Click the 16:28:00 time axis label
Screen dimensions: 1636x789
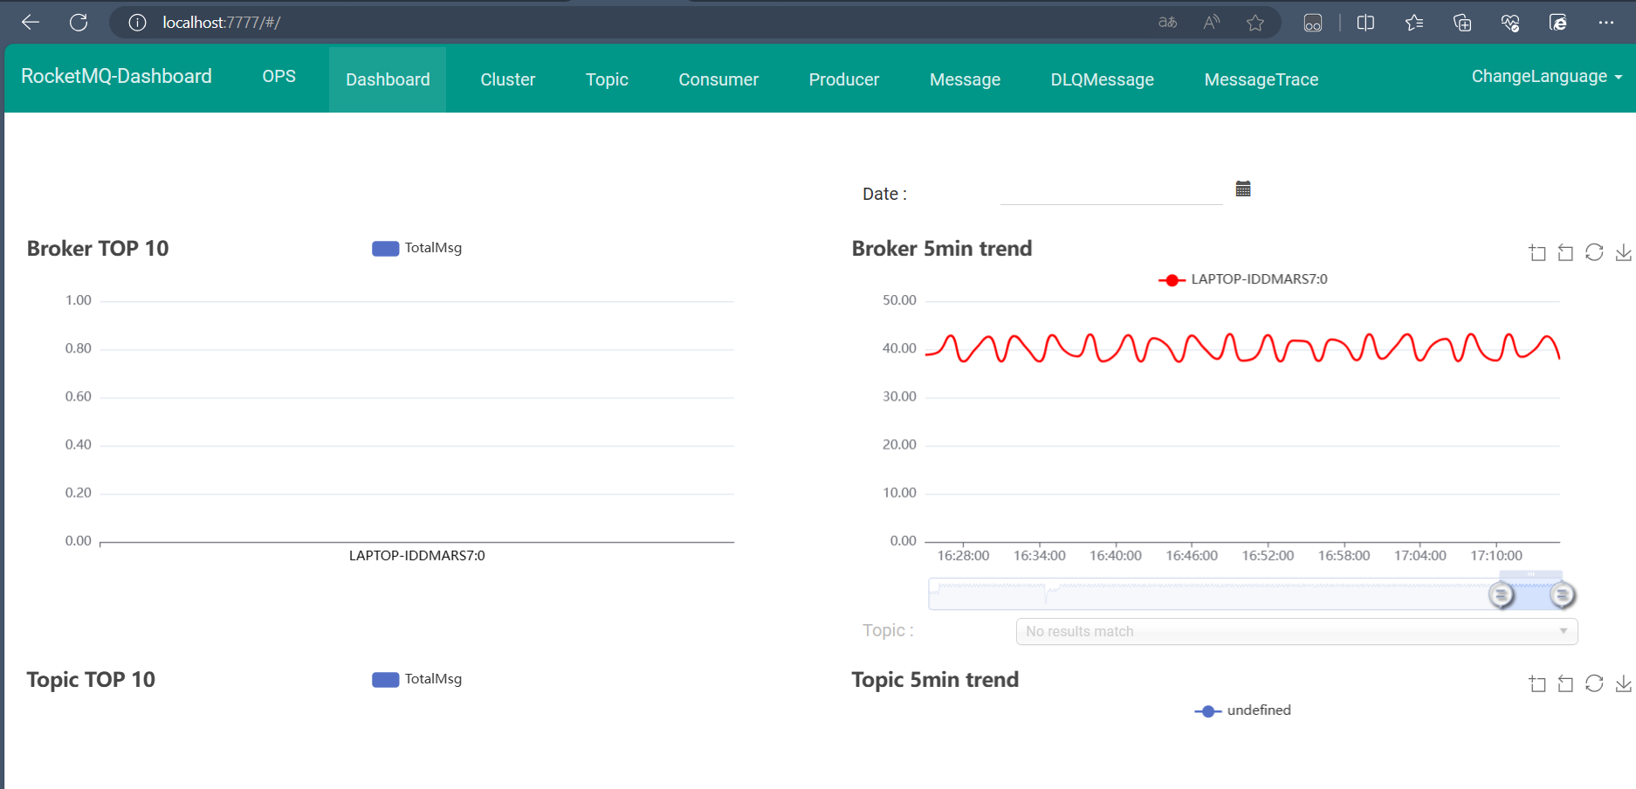963,555
